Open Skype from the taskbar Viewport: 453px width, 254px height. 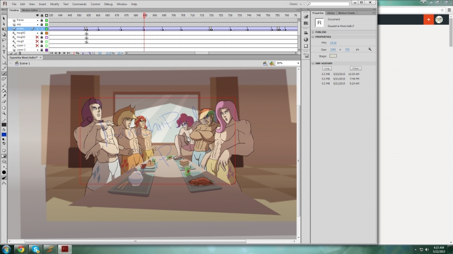(x=36, y=249)
